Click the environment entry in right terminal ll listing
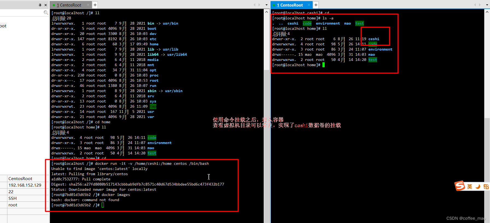The image size is (490, 223). 380,49
